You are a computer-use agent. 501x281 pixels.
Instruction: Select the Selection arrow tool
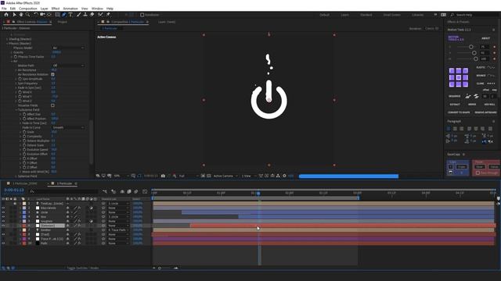[x=14, y=15]
